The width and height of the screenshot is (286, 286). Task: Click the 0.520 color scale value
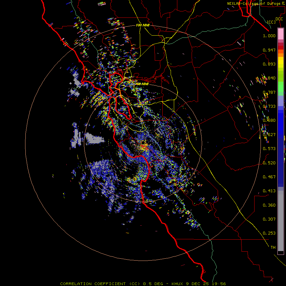269,163
